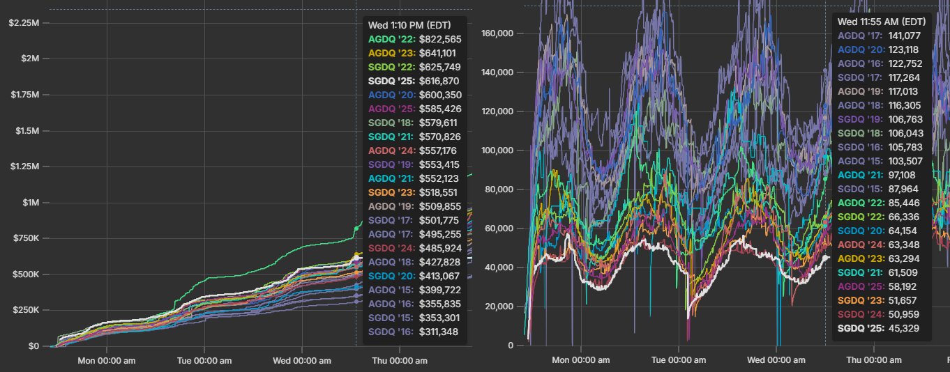Select the AGDQ '20 $600,350 tooltip row
This screenshot has width=950, height=372.
414,95
